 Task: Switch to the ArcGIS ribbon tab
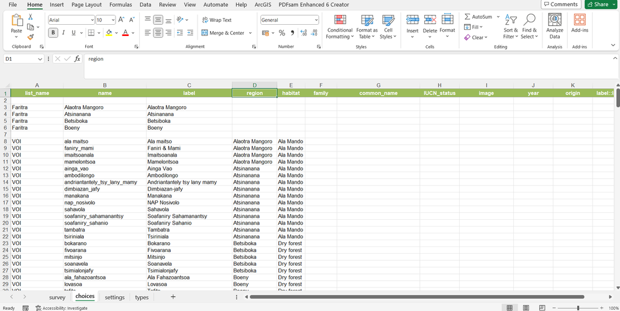263,5
